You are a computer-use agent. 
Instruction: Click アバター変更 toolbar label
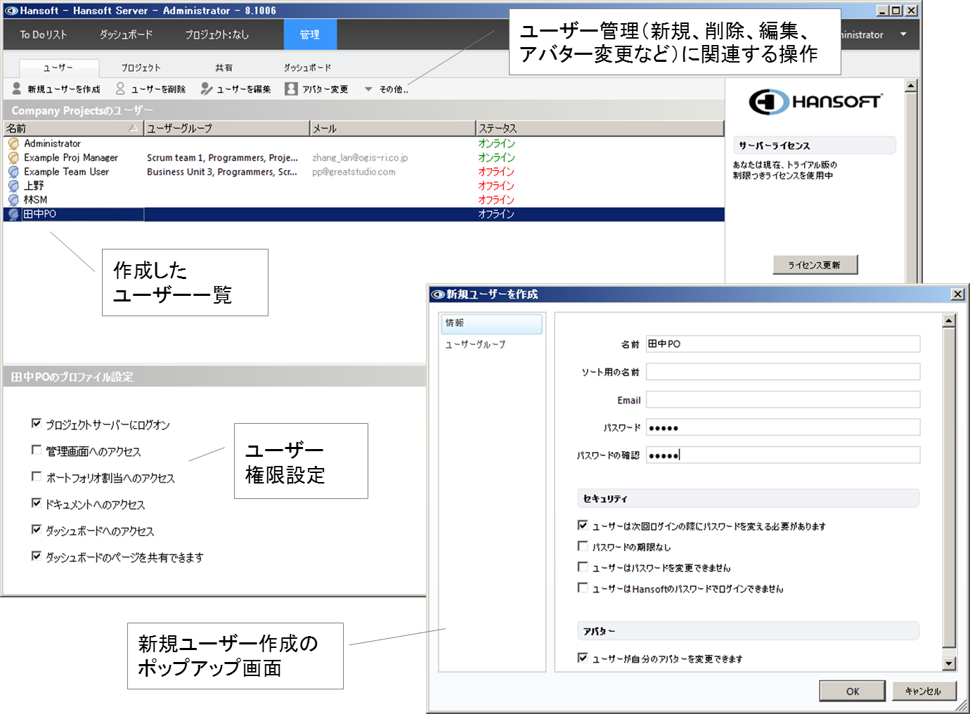[x=325, y=89]
